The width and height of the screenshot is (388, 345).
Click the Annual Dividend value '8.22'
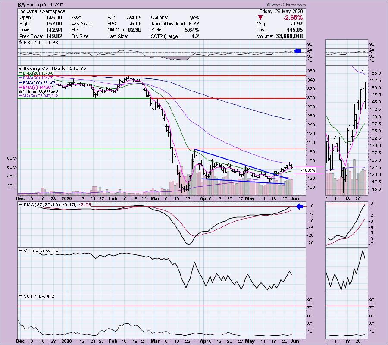coord(194,24)
